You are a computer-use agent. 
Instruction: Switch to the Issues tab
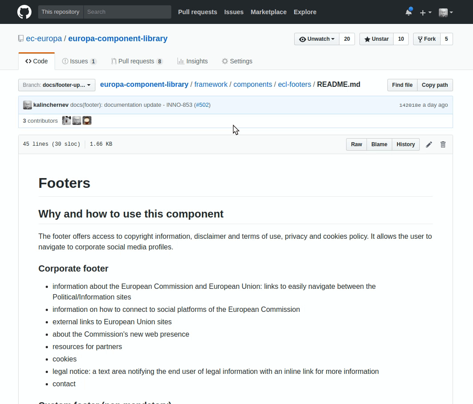tap(79, 61)
